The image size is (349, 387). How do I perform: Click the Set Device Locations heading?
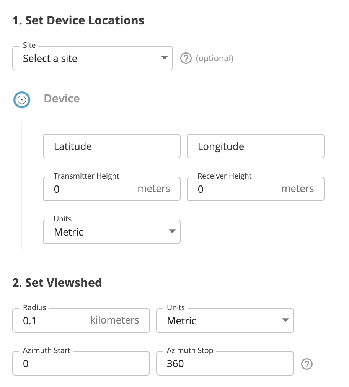[78, 20]
